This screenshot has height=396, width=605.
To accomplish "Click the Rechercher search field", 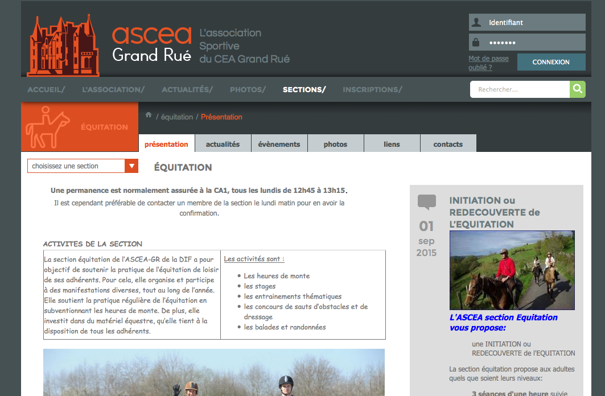I will coord(520,89).
